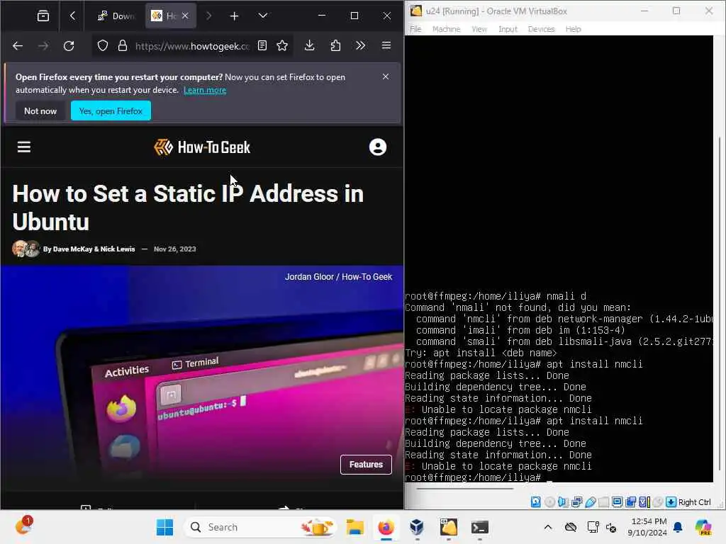This screenshot has height=544, width=726.
Task: Open the Firefox application hamburger menu
Action: click(386, 45)
